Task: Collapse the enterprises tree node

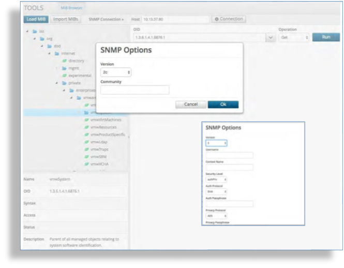Action: [x=64, y=91]
